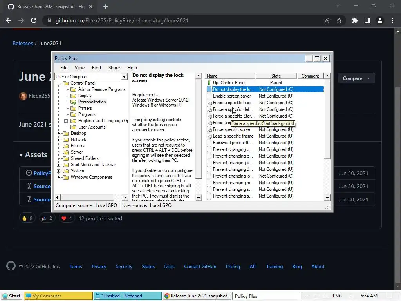Click the gear icon beside Load a specific theme
This screenshot has height=301, width=401.
[x=210, y=136]
